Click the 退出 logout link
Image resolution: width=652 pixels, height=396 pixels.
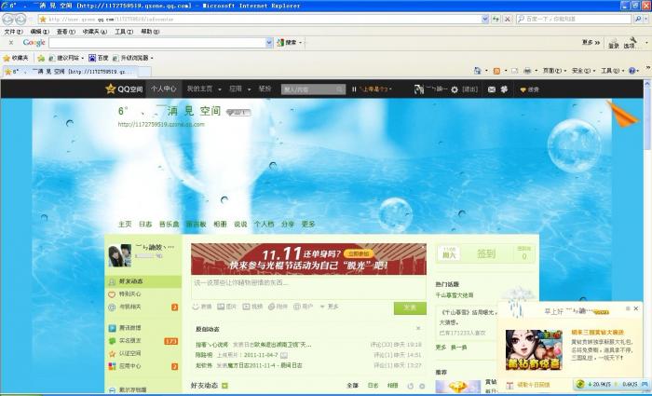point(469,89)
